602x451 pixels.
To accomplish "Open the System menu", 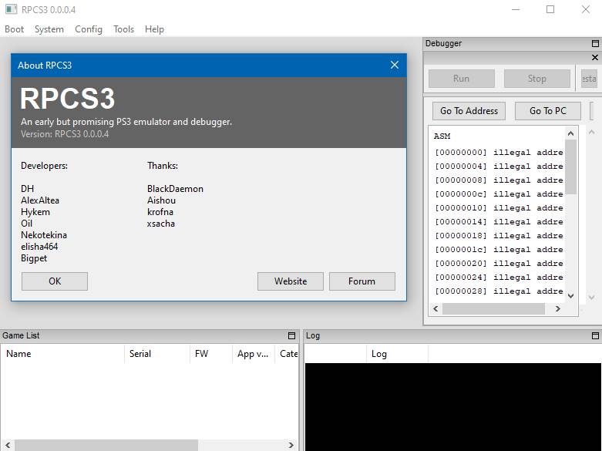I will click(x=49, y=29).
